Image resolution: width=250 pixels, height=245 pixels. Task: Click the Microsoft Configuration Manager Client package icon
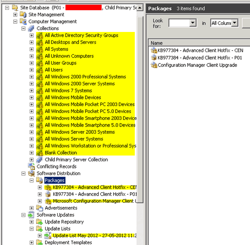pyautogui.click(x=48, y=201)
